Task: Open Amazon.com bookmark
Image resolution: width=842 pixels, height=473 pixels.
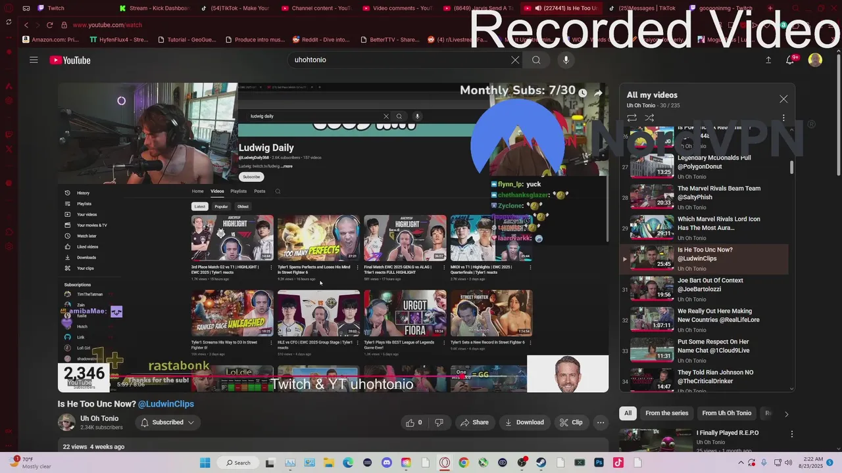Action: (x=50, y=39)
